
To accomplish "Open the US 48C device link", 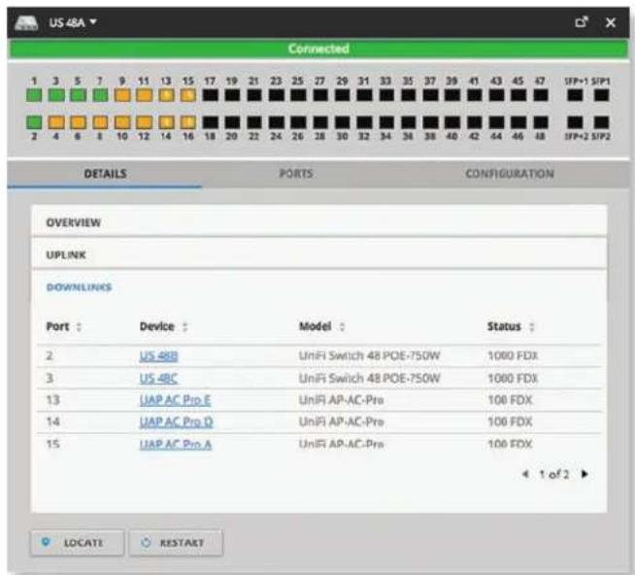I will pos(158,378).
